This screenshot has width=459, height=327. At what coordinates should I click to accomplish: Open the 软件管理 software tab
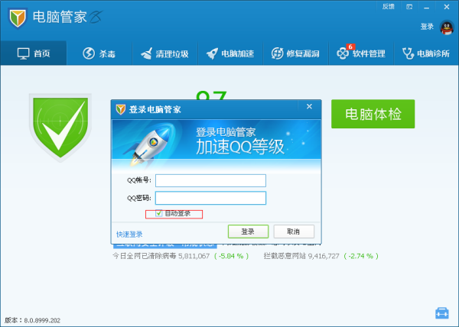coord(361,53)
